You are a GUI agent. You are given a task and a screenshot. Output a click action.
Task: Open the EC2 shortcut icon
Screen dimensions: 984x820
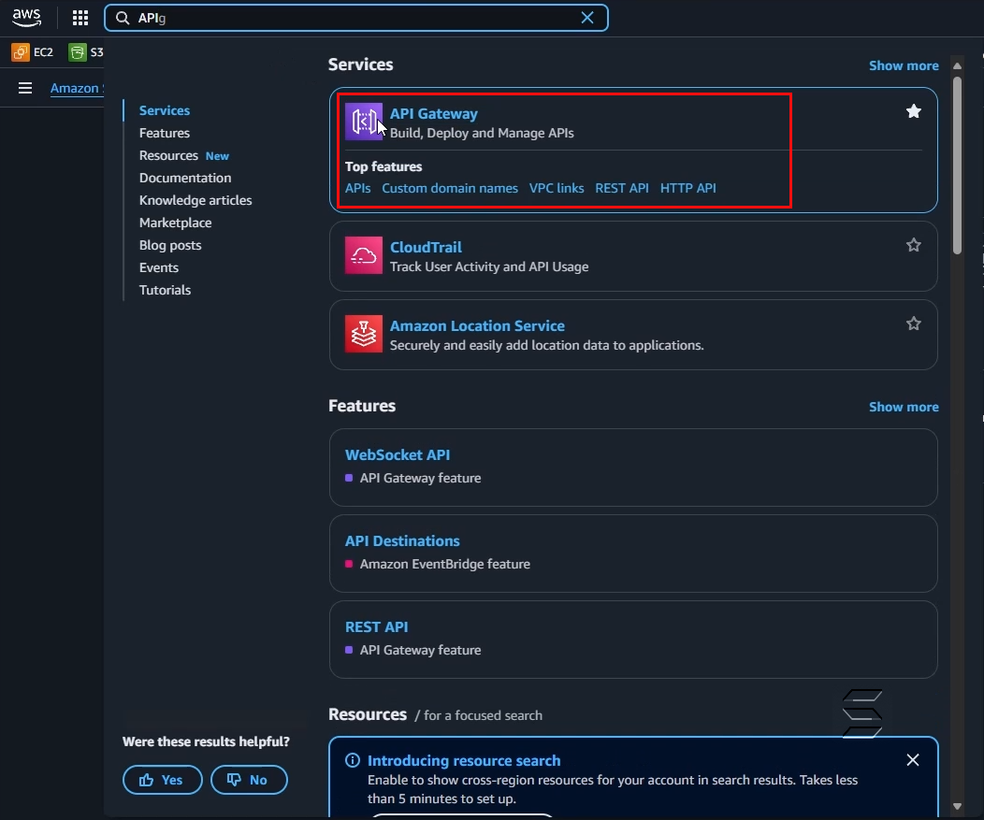(20, 52)
